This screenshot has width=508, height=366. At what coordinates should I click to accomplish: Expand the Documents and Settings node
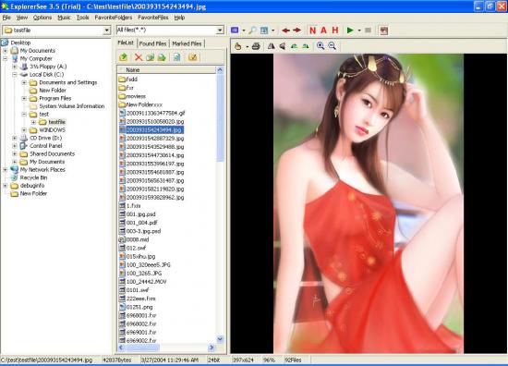24,82
